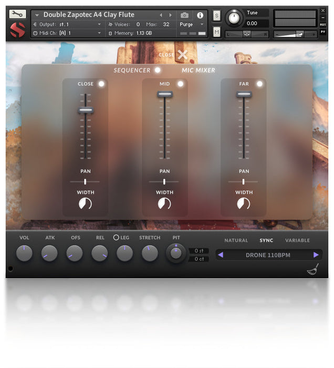Select next preset with right purple arrow

(316, 255)
